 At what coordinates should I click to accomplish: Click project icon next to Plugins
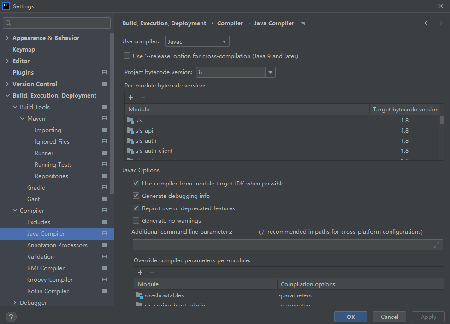click(105, 72)
